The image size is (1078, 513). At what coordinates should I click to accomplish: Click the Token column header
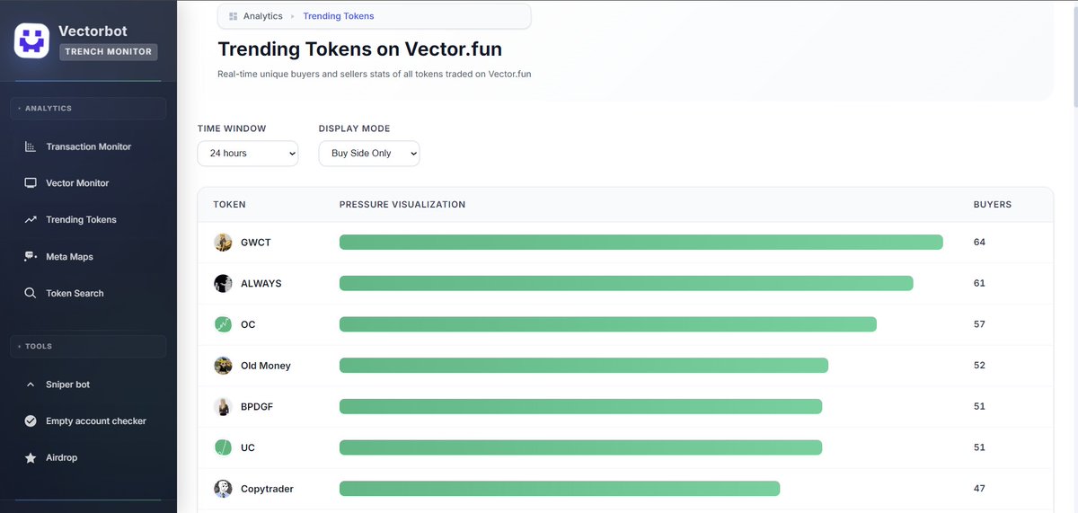[229, 205]
